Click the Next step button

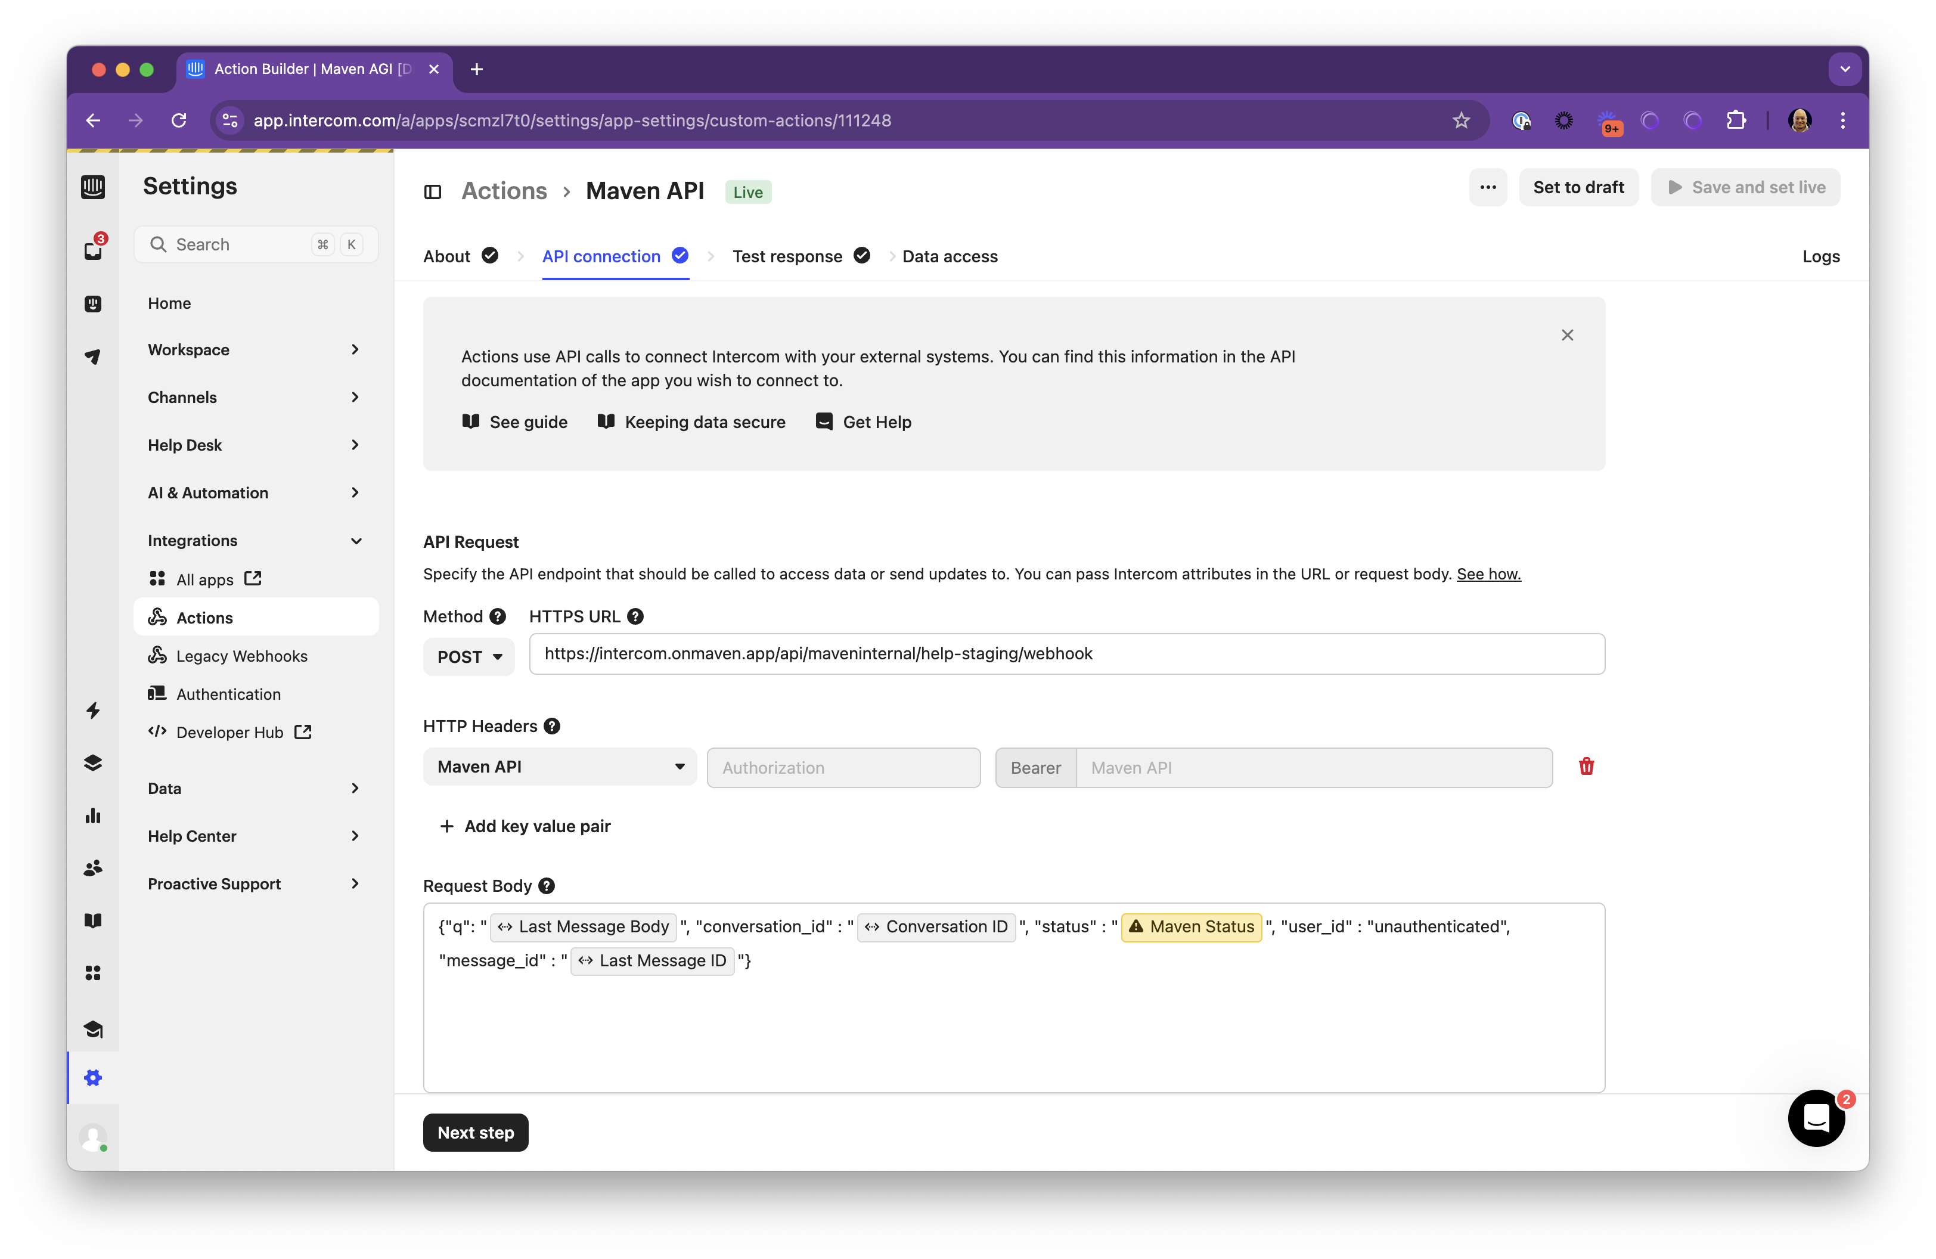point(475,1131)
